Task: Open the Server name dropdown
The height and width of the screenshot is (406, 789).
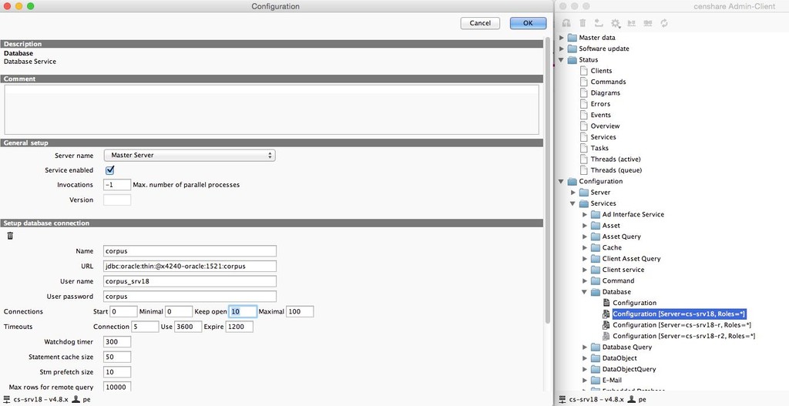Action: point(190,156)
